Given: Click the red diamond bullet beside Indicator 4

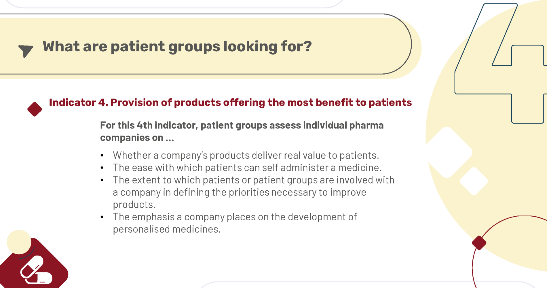Looking at the screenshot, I should click(35, 109).
